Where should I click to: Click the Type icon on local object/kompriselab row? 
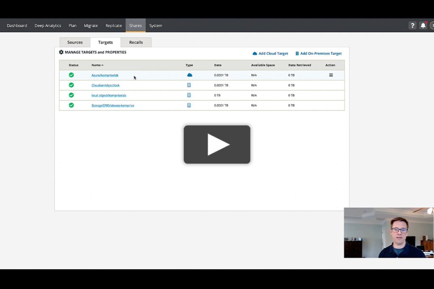(x=189, y=95)
